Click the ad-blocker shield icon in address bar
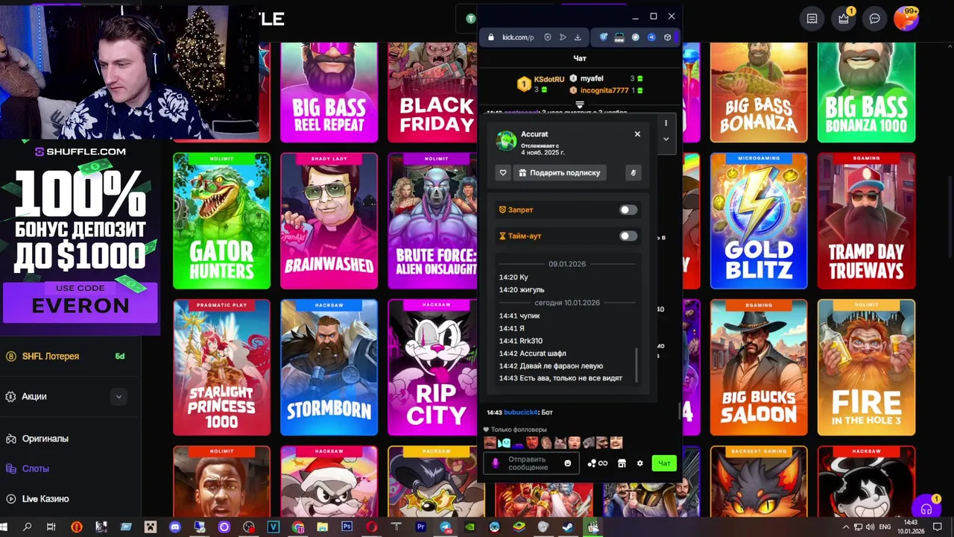 pyautogui.click(x=548, y=37)
